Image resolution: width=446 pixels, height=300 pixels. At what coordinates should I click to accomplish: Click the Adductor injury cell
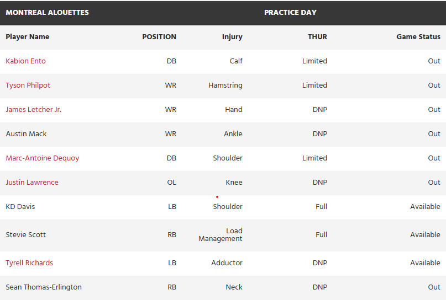227,263
